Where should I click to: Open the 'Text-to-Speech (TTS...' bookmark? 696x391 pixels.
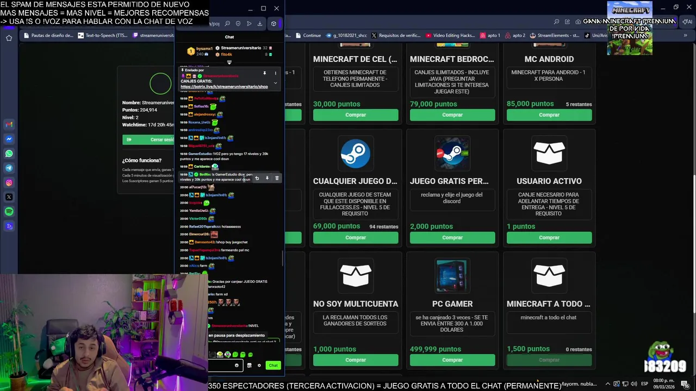point(103,35)
